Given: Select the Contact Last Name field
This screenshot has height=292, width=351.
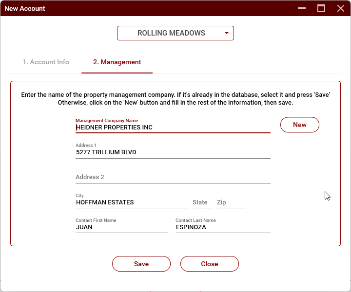Looking at the screenshot, I should tap(222, 227).
